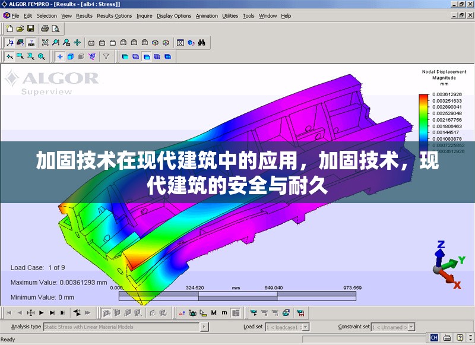Toggle the shaded display mode icon
This screenshot has width=475, height=345.
coord(125,56)
